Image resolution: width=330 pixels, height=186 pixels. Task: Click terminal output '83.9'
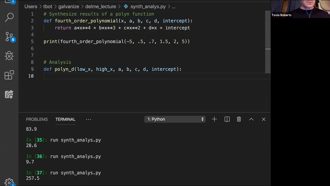click(31, 129)
